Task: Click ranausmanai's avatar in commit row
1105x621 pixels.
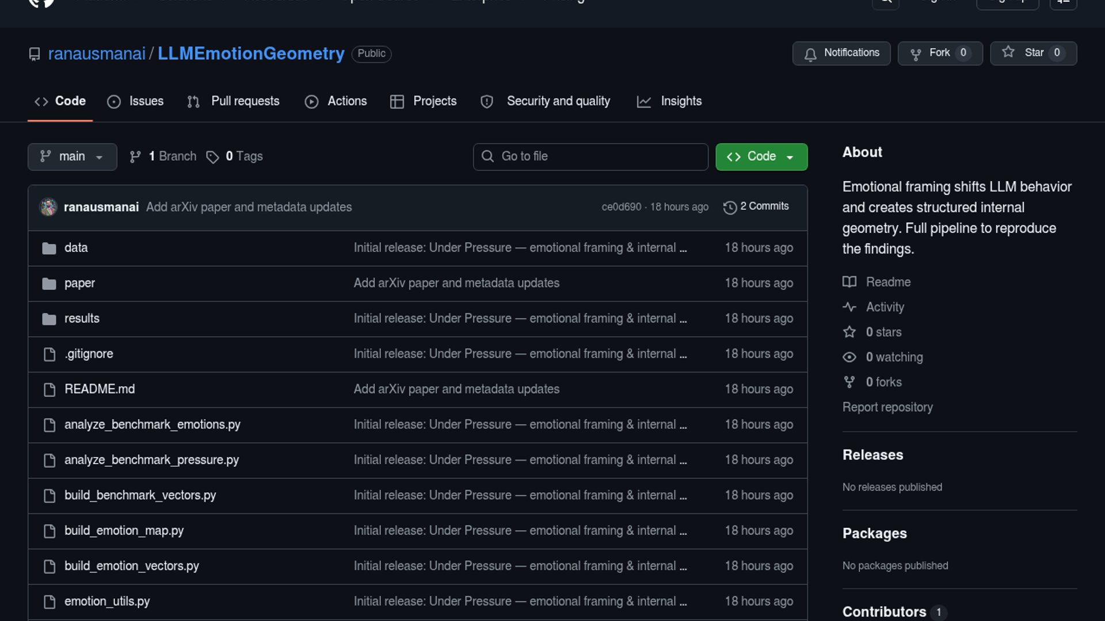Action: 48,207
